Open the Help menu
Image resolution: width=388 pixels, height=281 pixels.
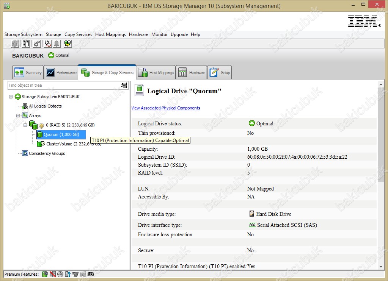pos(195,34)
